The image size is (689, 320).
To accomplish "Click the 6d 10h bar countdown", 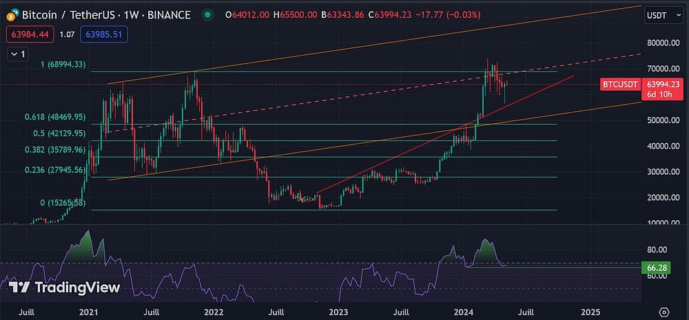I will [658, 95].
